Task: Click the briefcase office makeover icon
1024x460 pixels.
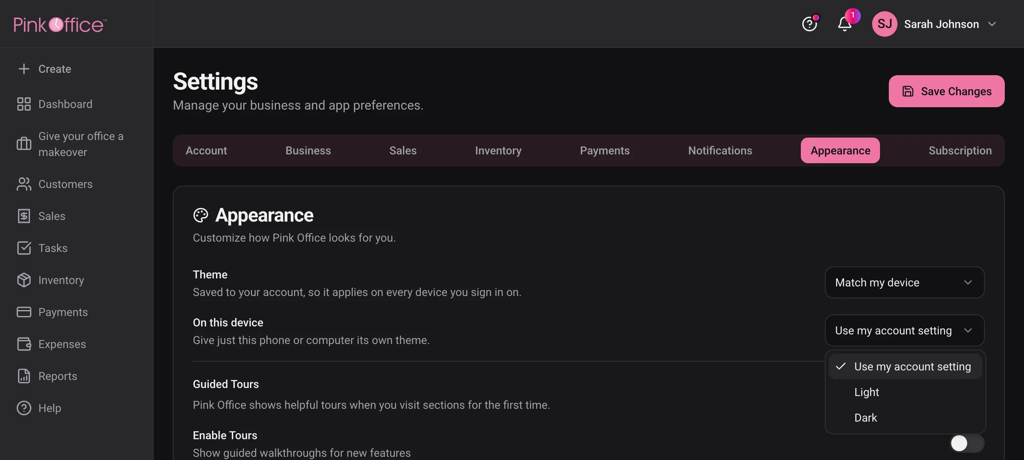Action: [x=24, y=143]
